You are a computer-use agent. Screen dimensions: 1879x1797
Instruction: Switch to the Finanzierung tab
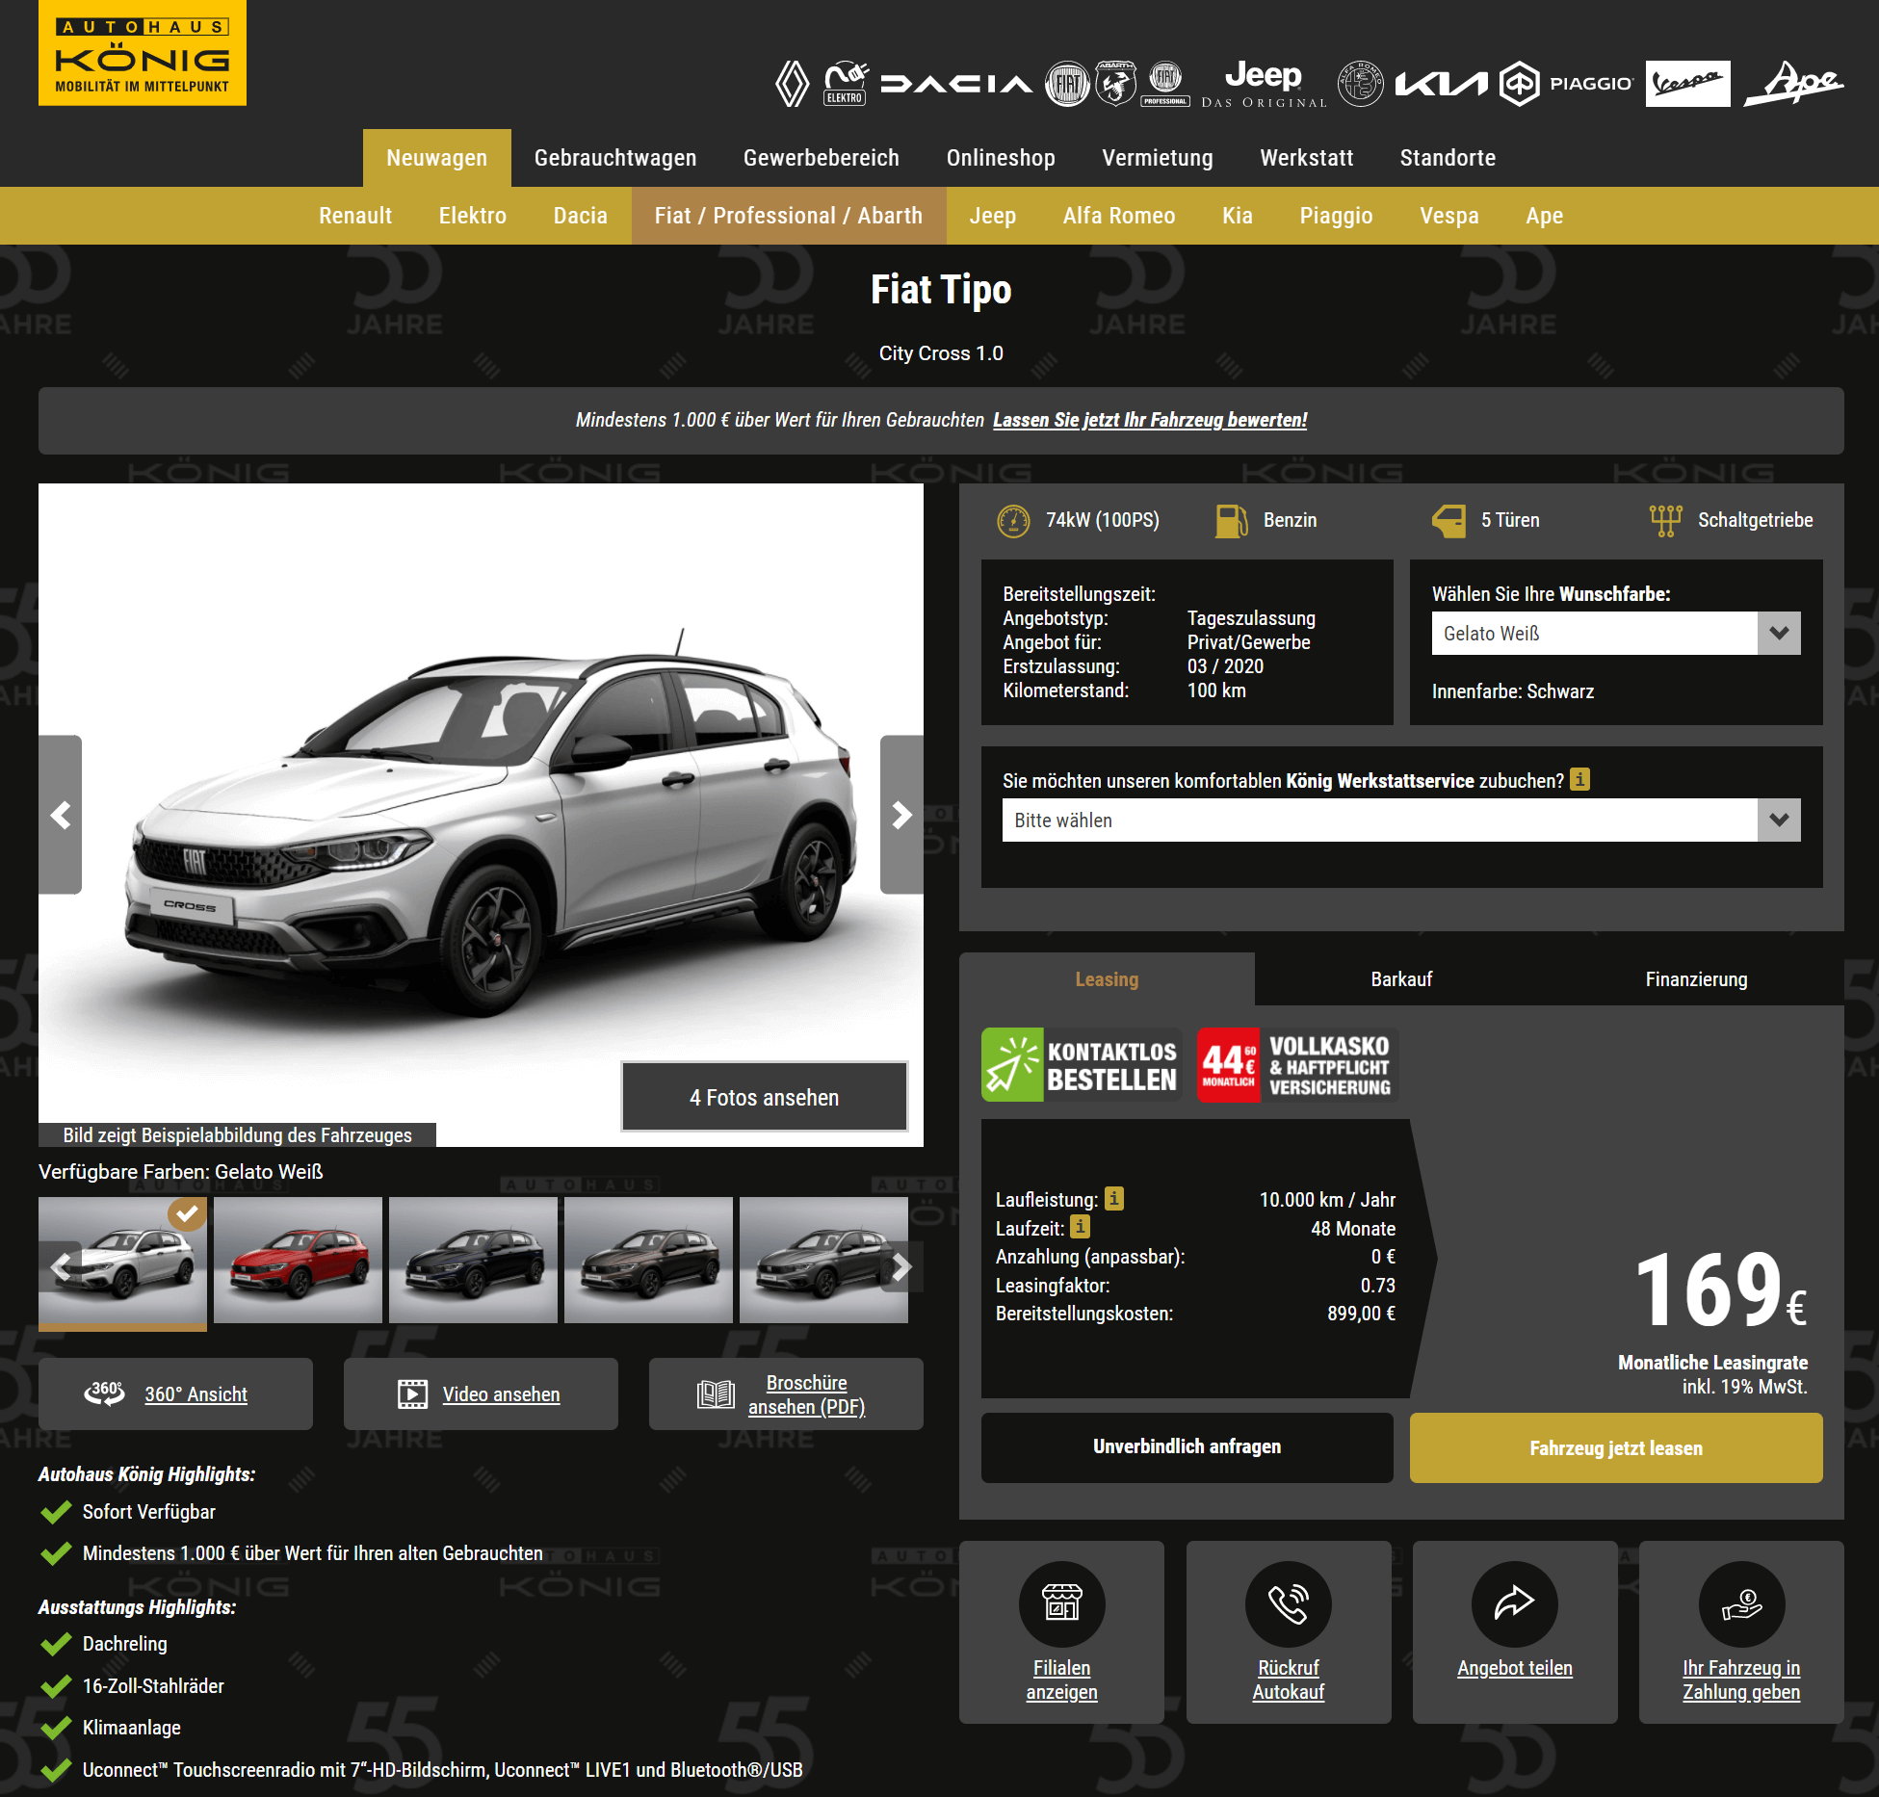pyautogui.click(x=1696, y=979)
